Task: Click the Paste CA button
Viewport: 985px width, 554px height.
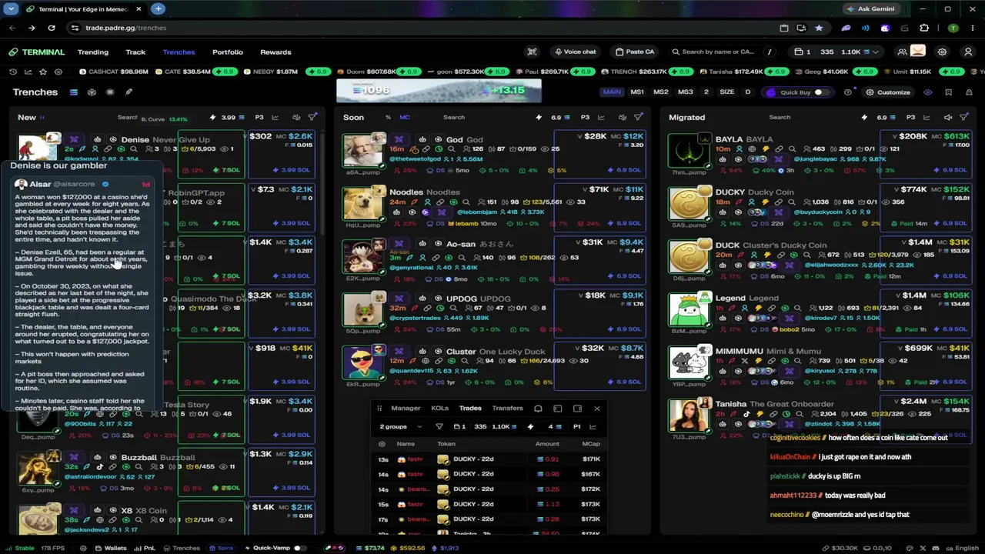Action: (635, 52)
